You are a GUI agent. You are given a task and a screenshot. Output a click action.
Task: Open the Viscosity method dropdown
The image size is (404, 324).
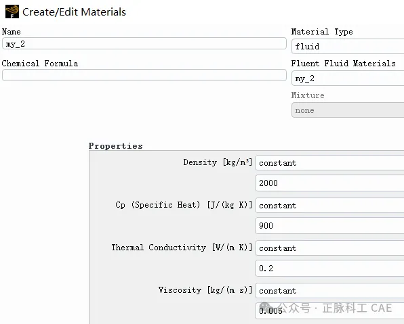[329, 291]
